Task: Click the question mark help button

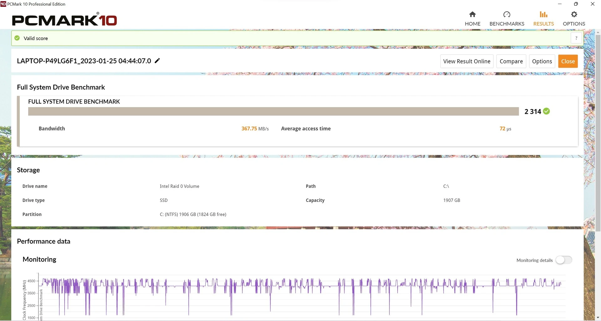Action: 576,38
